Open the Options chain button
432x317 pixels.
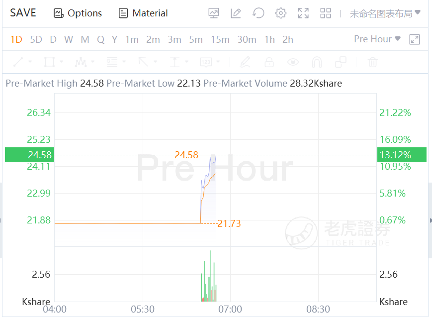click(78, 13)
